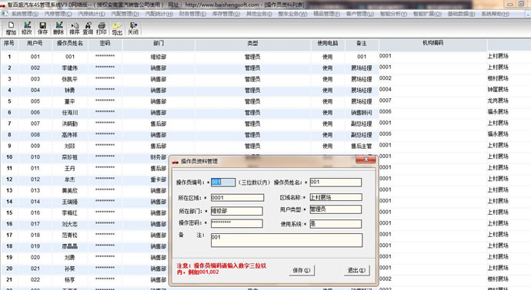Click organization code 0004 cell
The width and height of the screenshot is (531, 290).
[x=386, y=90]
